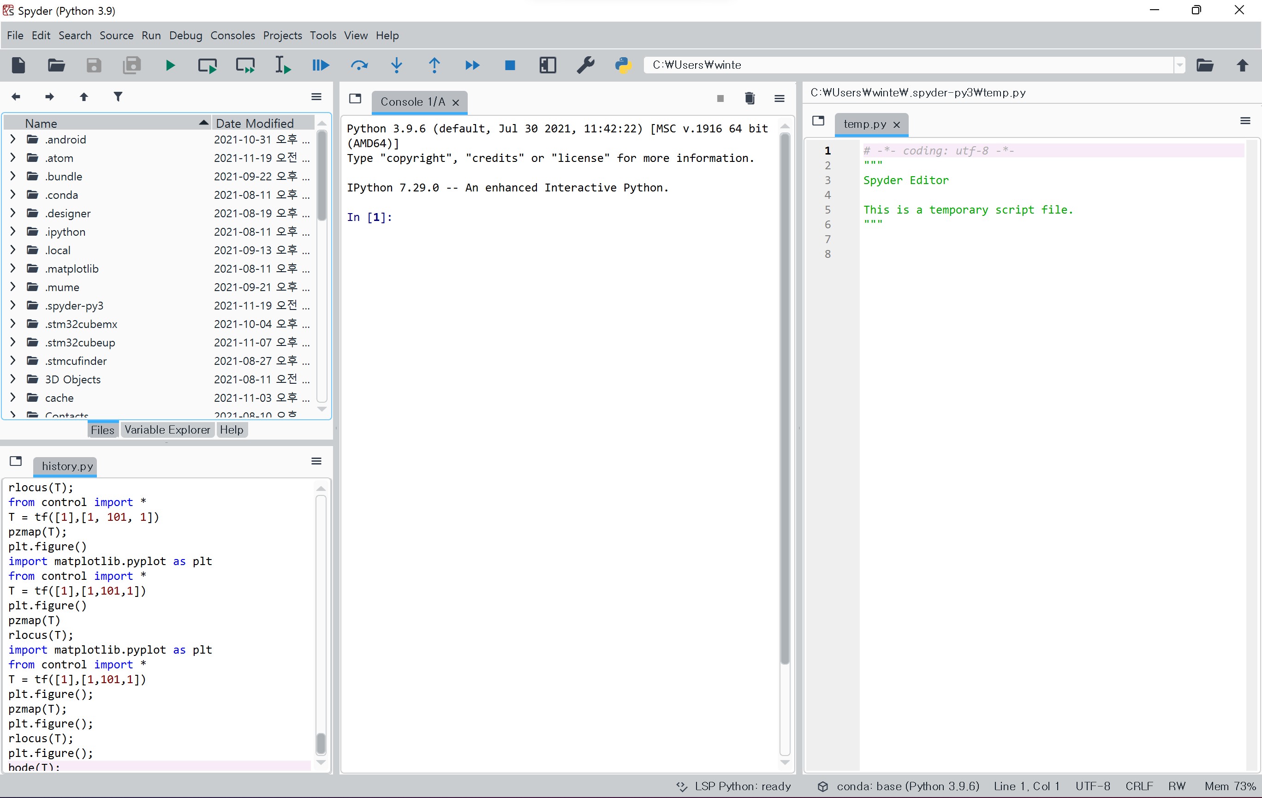Toggle file name filter funnel icon
Image resolution: width=1262 pixels, height=798 pixels.
(x=118, y=96)
